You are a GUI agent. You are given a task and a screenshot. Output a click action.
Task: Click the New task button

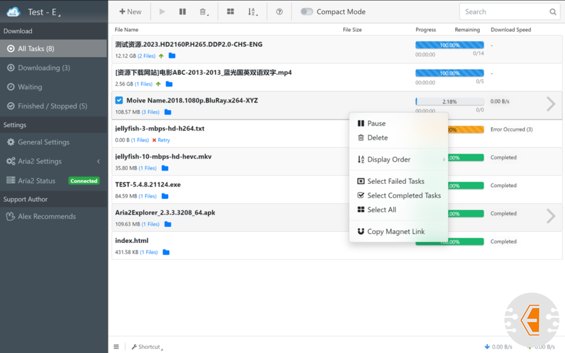(130, 12)
